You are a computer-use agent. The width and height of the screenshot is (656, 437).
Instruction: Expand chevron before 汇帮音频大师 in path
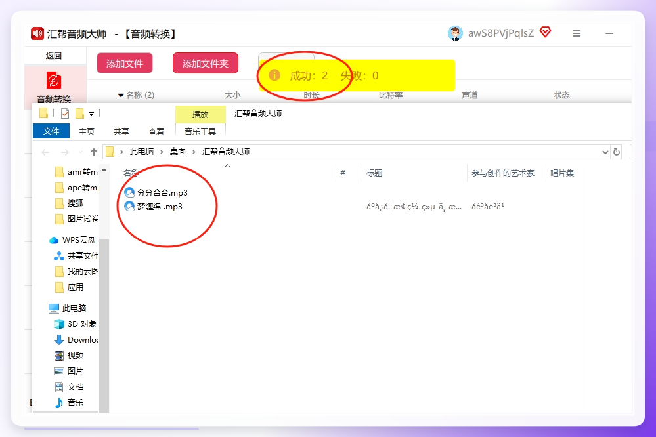[194, 152]
